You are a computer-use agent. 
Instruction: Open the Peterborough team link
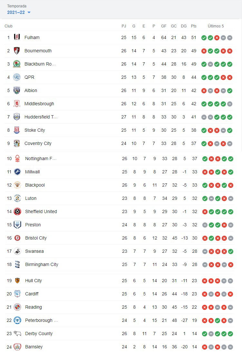tap(41, 320)
